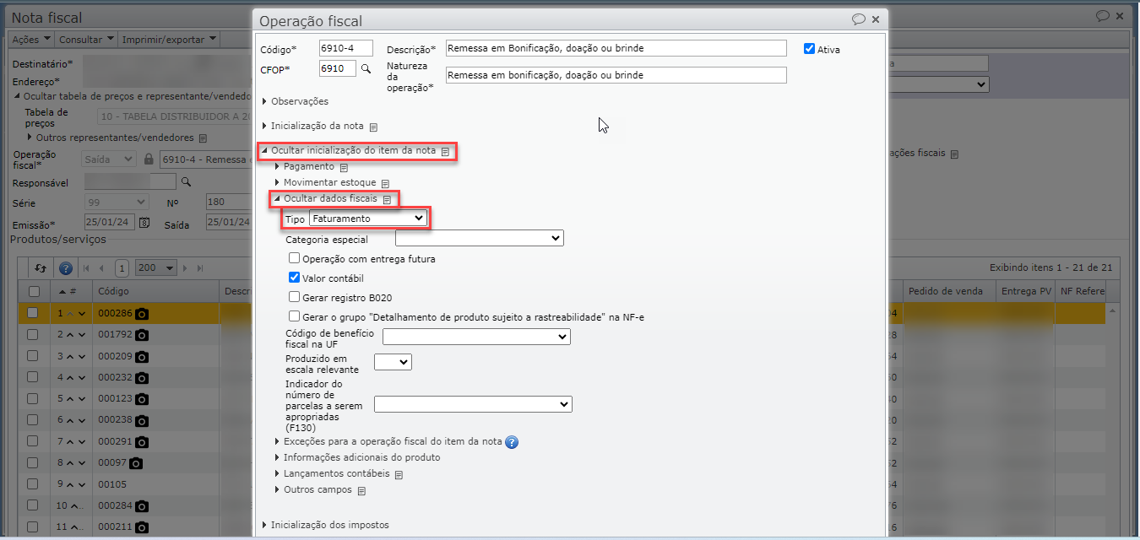Open Indicador do número de parcelas dropdown

473,405
